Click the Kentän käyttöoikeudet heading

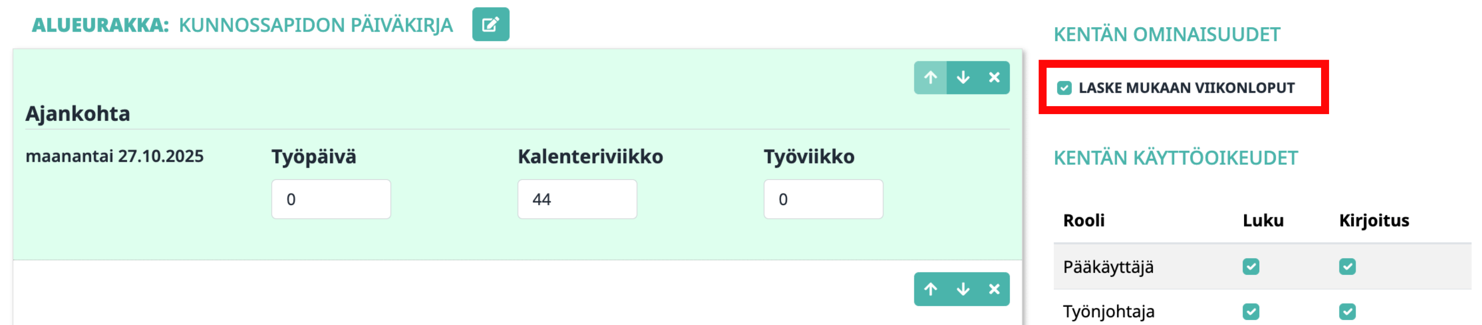click(x=1175, y=158)
